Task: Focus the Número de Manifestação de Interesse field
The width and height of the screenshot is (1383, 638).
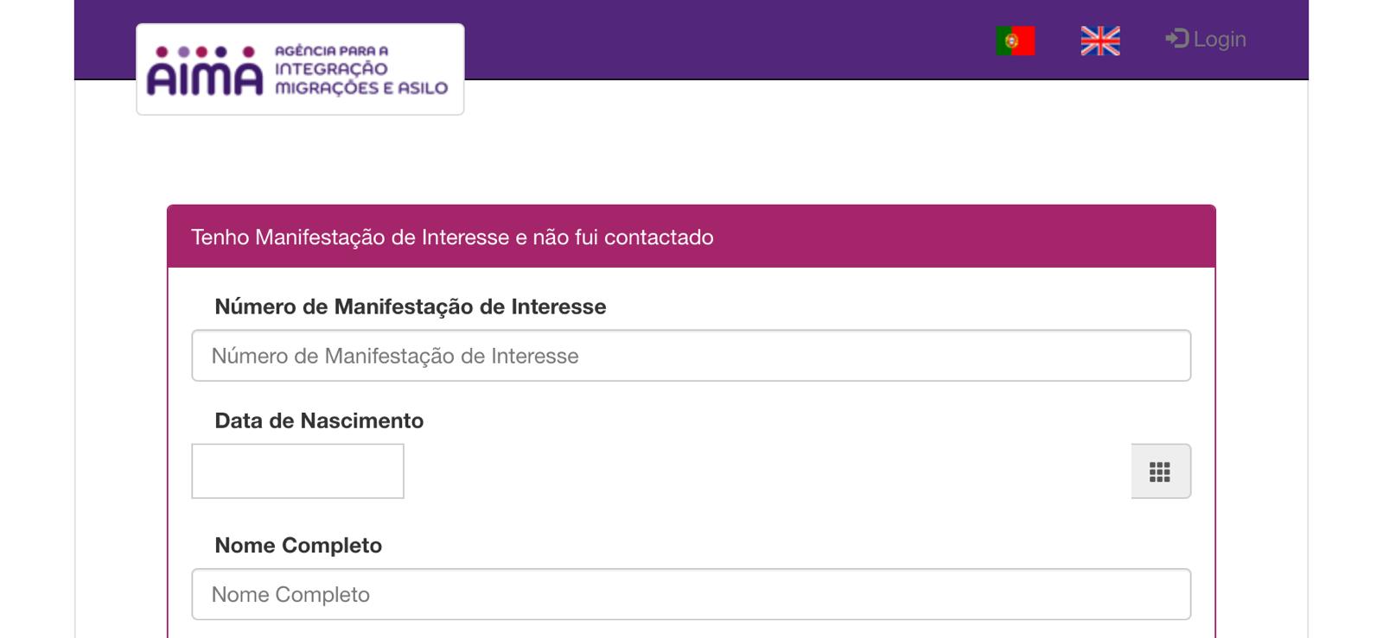Action: click(691, 356)
